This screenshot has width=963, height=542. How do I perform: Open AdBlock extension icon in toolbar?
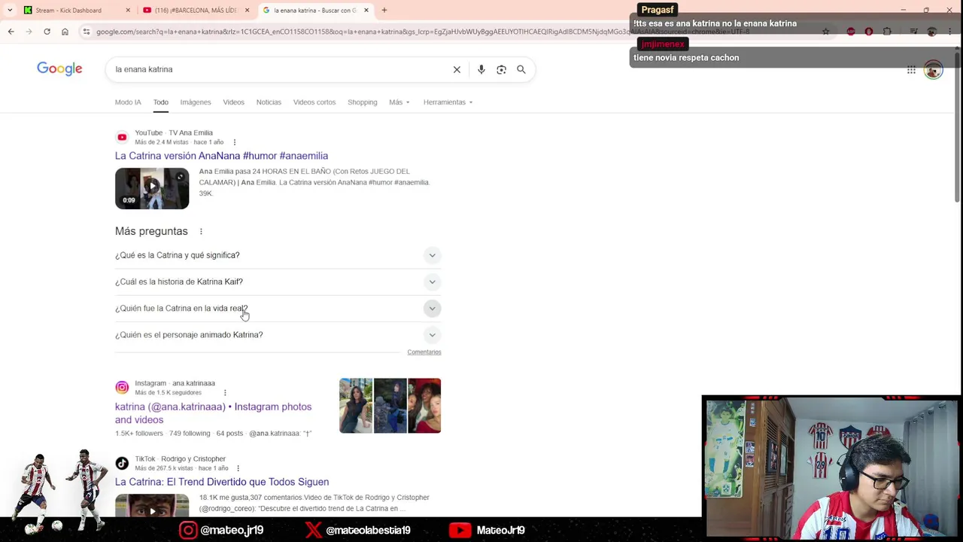click(869, 32)
